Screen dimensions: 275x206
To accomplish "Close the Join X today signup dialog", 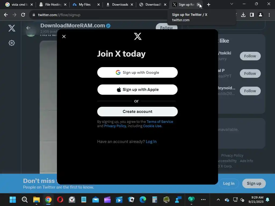I will click(64, 36).
